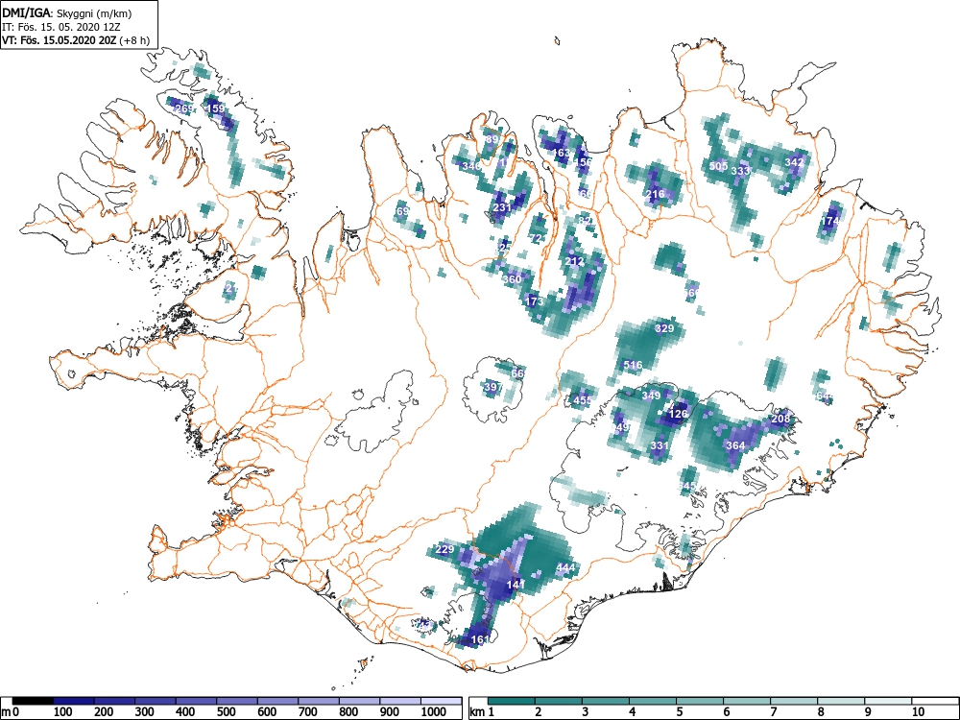Select the 4–5 km teal legend swatch
This screenshot has width=960, height=720.
[x=653, y=701]
